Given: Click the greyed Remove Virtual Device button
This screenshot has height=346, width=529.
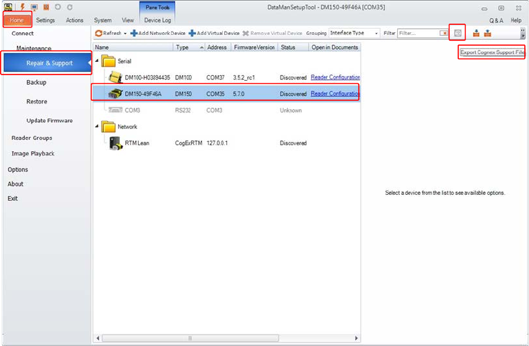Looking at the screenshot, I should pos(273,33).
